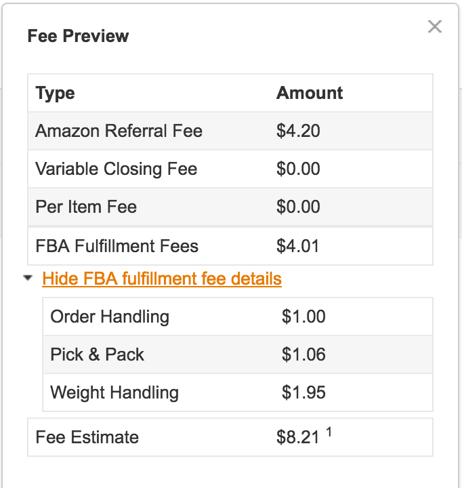Click the $4.01 FBA fulfillment amount
Screen dimensions: 462x488
297,245
